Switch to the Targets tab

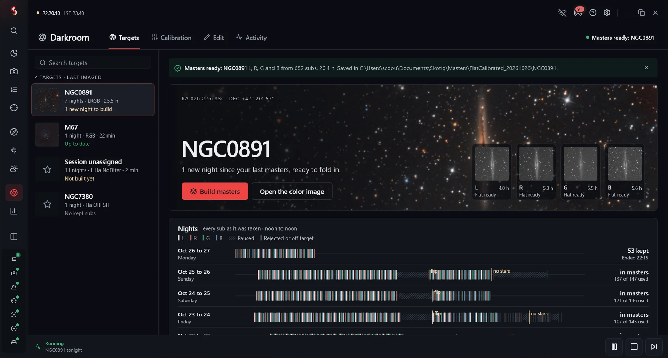[124, 38]
